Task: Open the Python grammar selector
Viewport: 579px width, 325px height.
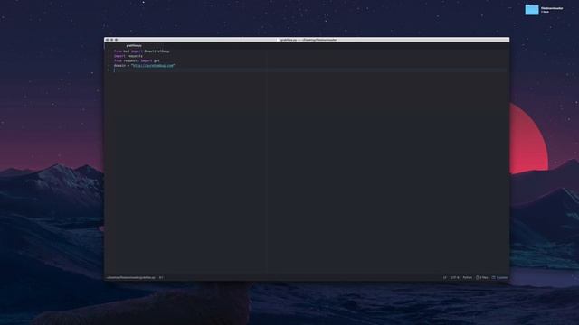Action: (x=467, y=277)
